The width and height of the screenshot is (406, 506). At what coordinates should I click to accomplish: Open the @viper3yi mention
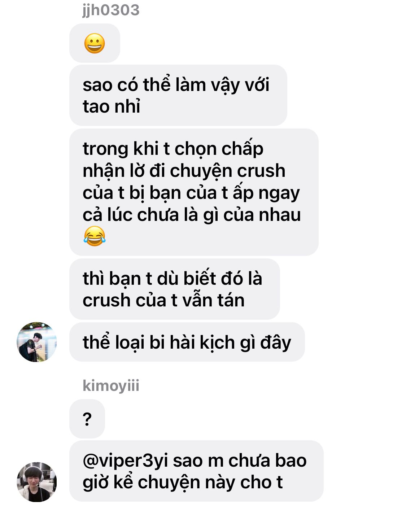126,461
